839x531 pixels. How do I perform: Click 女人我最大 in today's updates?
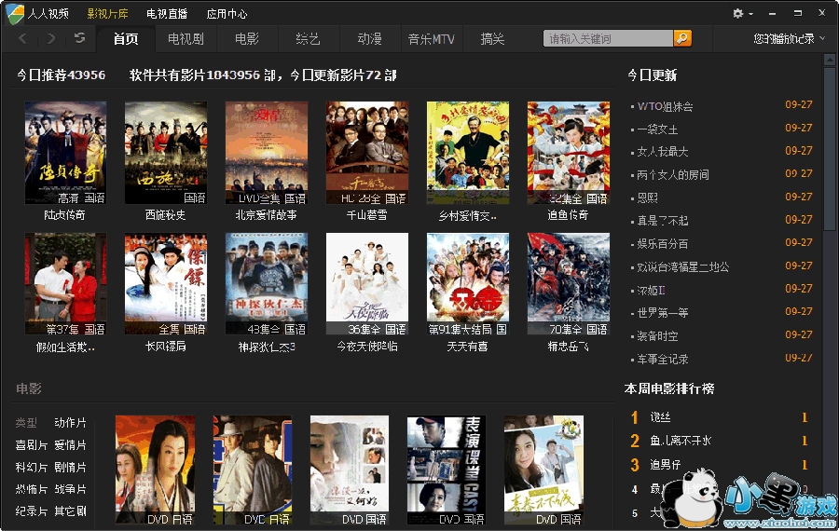(663, 152)
